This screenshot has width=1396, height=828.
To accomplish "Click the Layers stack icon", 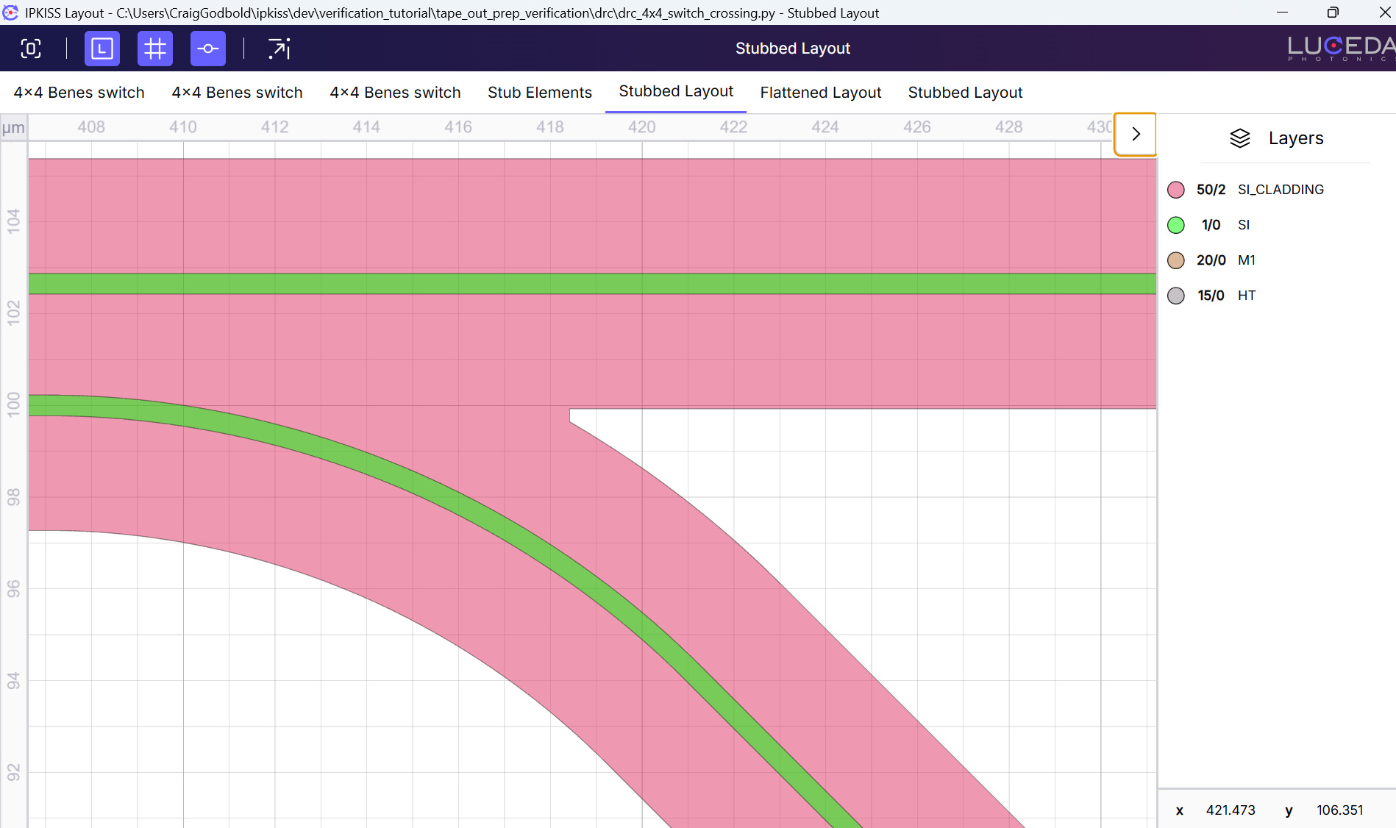I will [x=1239, y=138].
